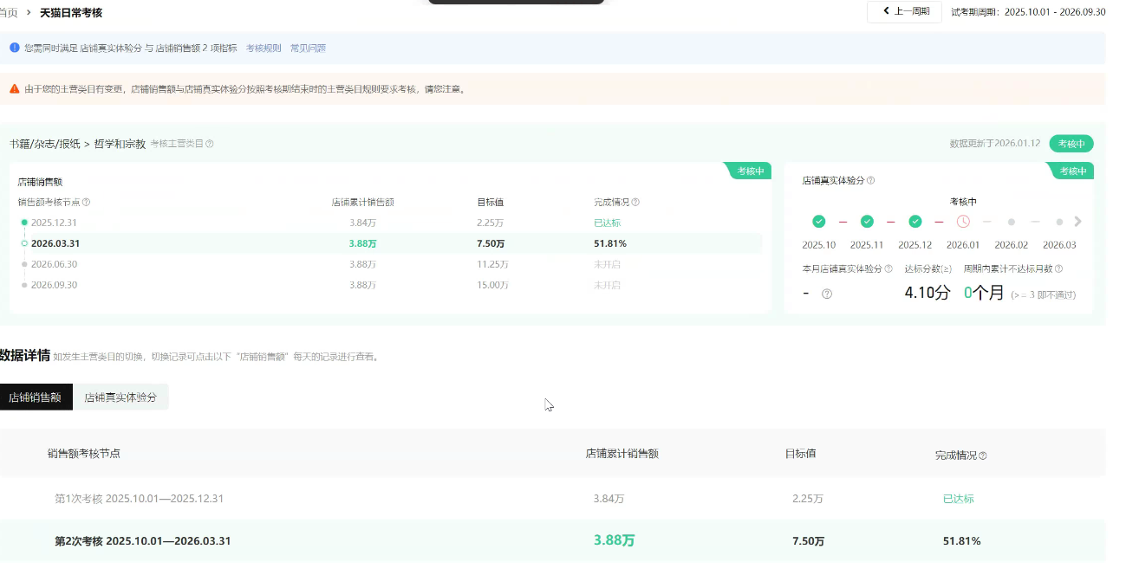
Task: Select the 2026.03.31 assessment node row
Action: [55, 243]
